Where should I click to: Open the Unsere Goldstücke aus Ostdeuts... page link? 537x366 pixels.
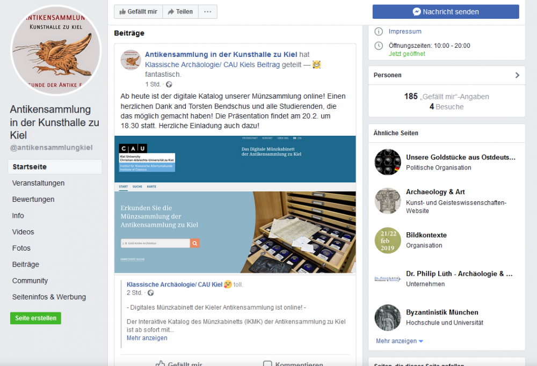tap(461, 157)
